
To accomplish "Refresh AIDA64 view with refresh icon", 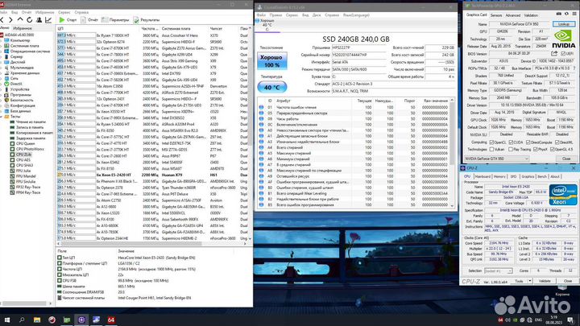I will pyautogui.click(x=29, y=20).
